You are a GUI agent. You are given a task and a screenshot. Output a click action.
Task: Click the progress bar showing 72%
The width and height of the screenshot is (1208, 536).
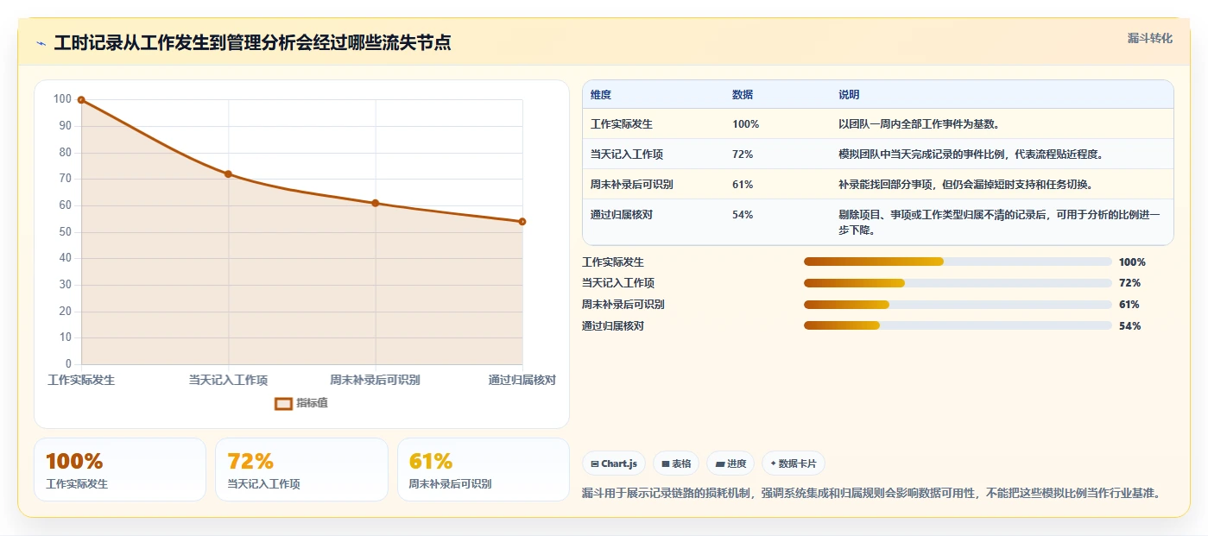click(958, 283)
